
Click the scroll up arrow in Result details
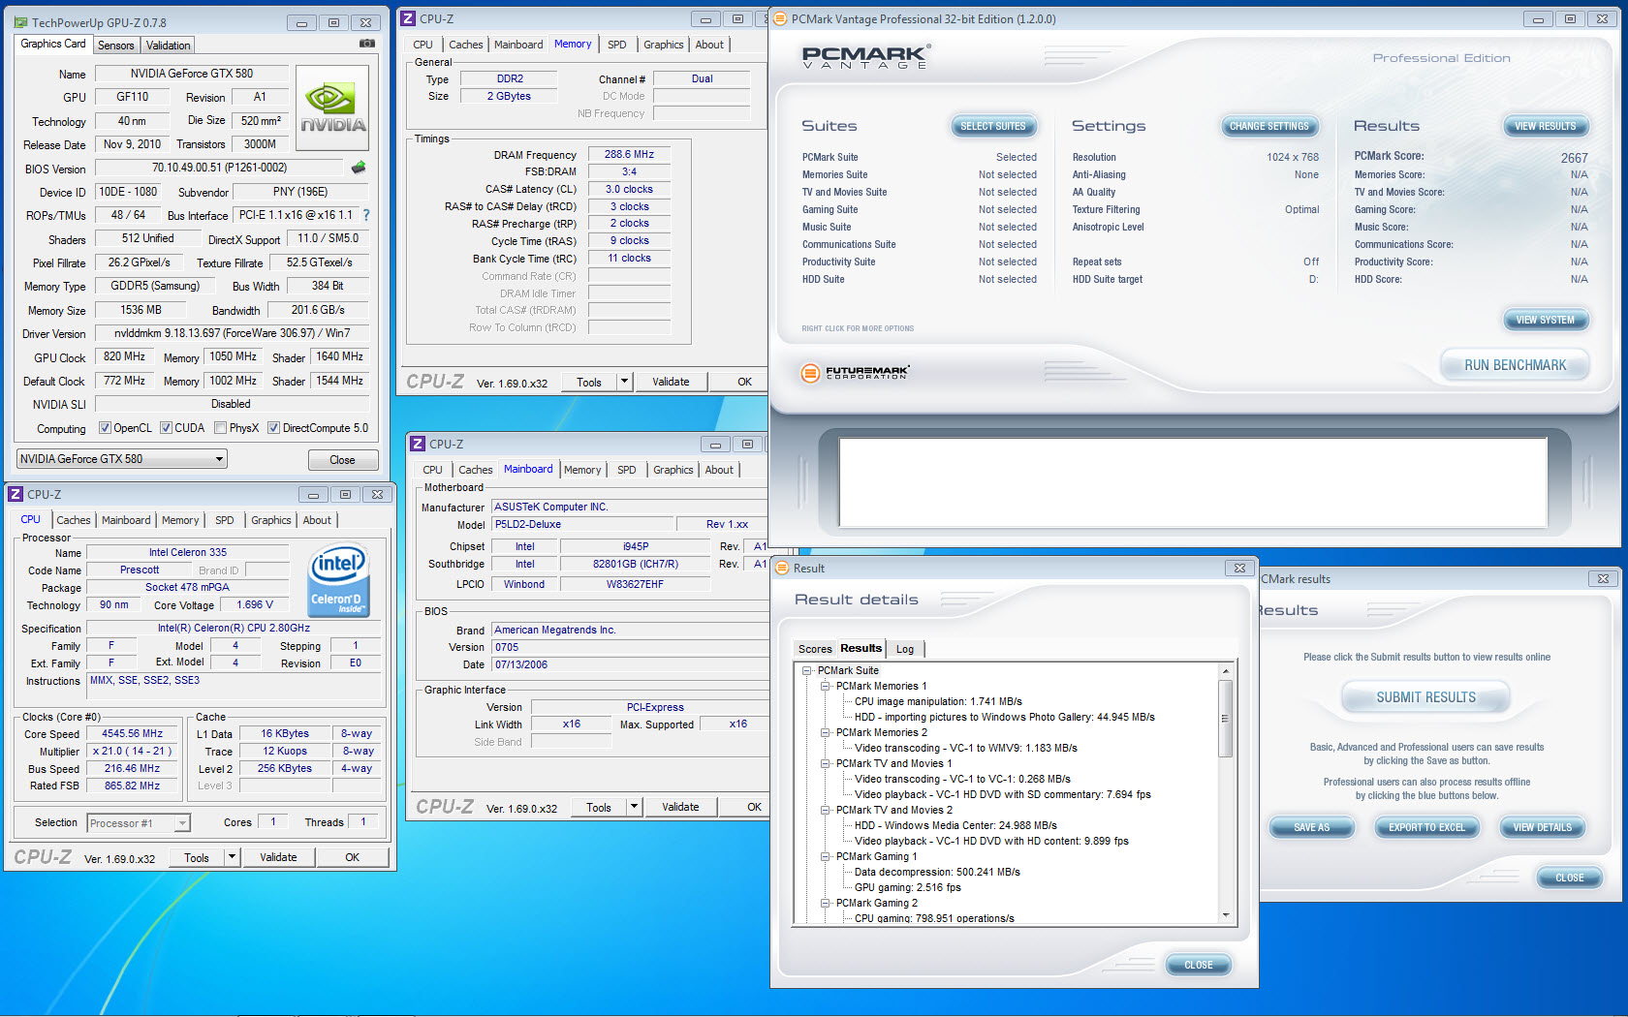click(1225, 671)
